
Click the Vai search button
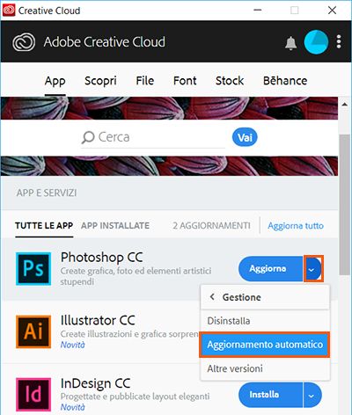[245, 137]
